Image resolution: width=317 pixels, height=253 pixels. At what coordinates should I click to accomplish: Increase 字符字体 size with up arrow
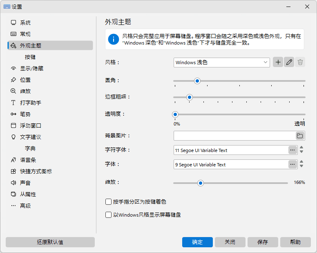click(x=301, y=148)
